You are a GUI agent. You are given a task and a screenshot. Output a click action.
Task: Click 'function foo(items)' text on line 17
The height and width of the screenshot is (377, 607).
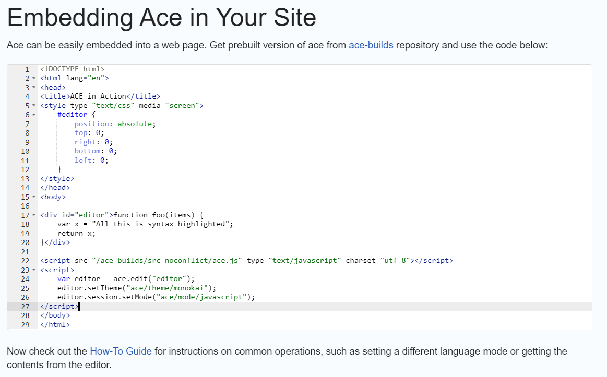pyautogui.click(x=154, y=215)
